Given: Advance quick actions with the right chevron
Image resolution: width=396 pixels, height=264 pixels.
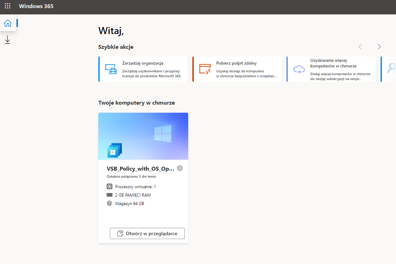Looking at the screenshot, I should (x=379, y=46).
